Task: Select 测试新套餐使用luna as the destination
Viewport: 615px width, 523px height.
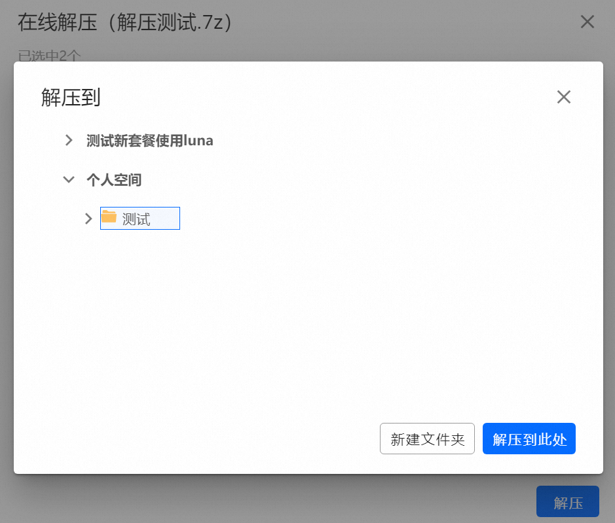Action: coord(149,140)
